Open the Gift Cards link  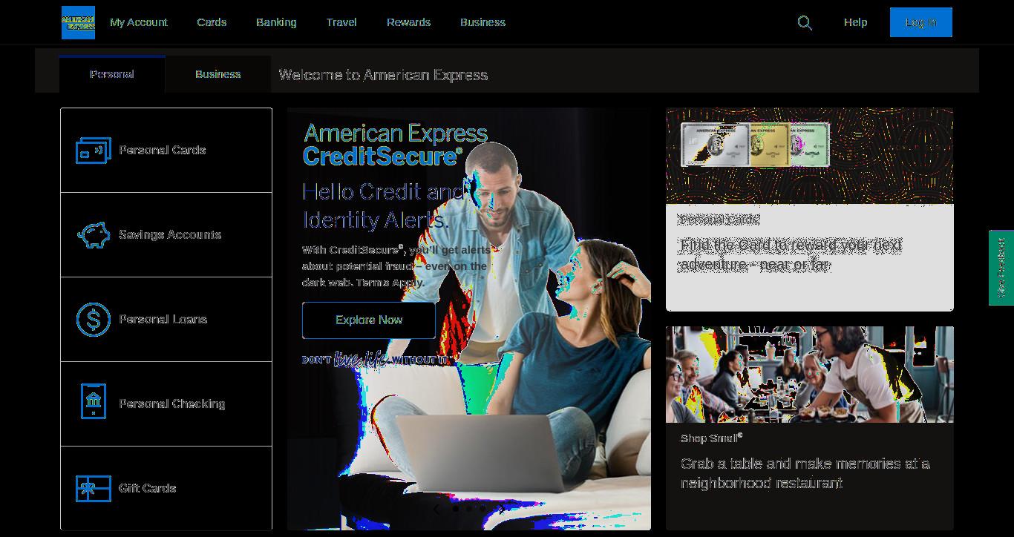pyautogui.click(x=148, y=488)
